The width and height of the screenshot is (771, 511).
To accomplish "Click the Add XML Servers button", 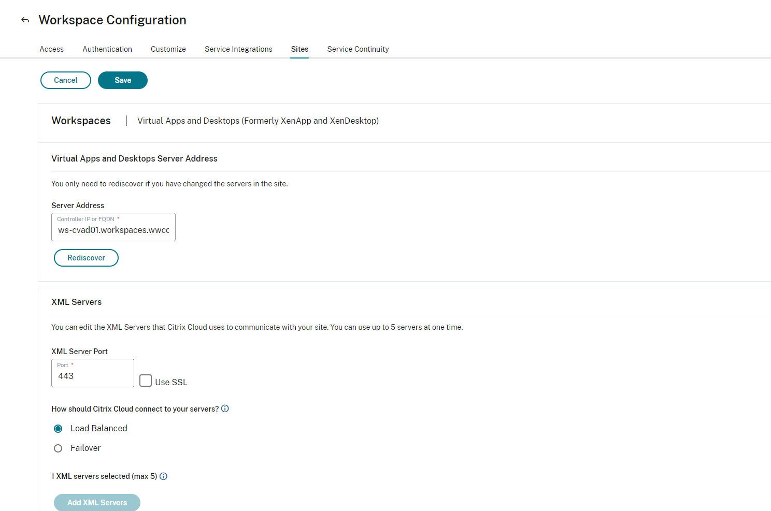I will point(97,502).
